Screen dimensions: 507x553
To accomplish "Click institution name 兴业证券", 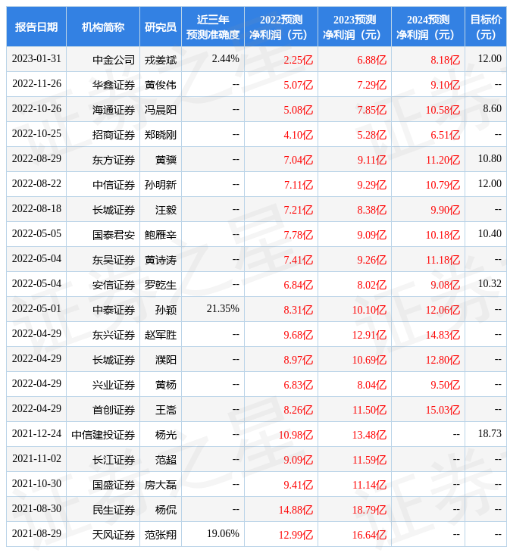I will [114, 385].
